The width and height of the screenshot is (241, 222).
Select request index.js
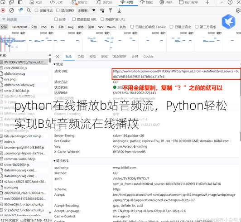click(x=24, y=142)
